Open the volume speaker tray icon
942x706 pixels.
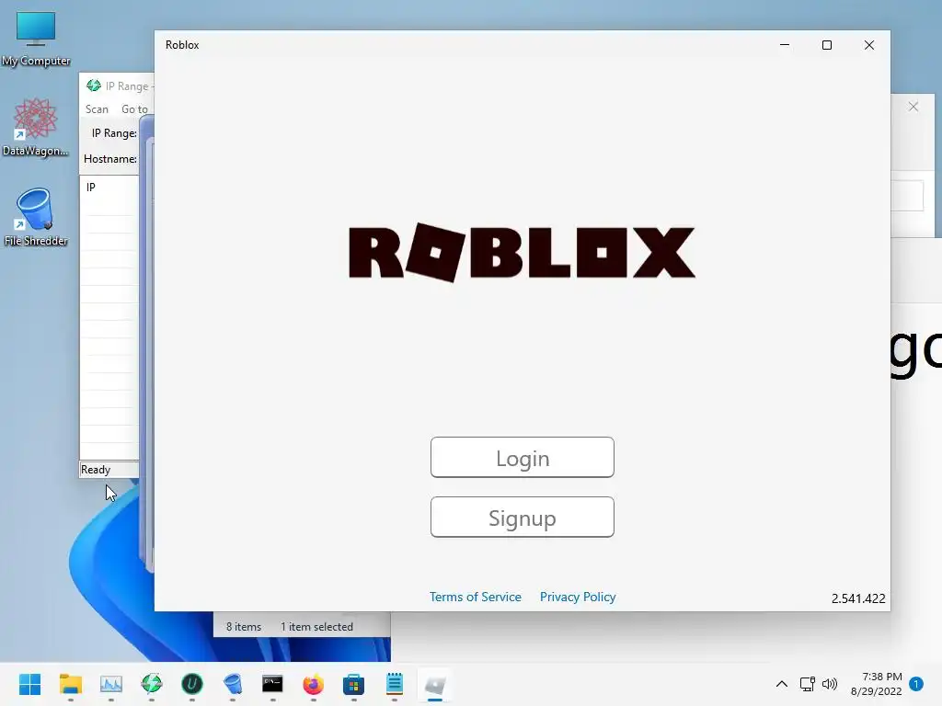830,684
